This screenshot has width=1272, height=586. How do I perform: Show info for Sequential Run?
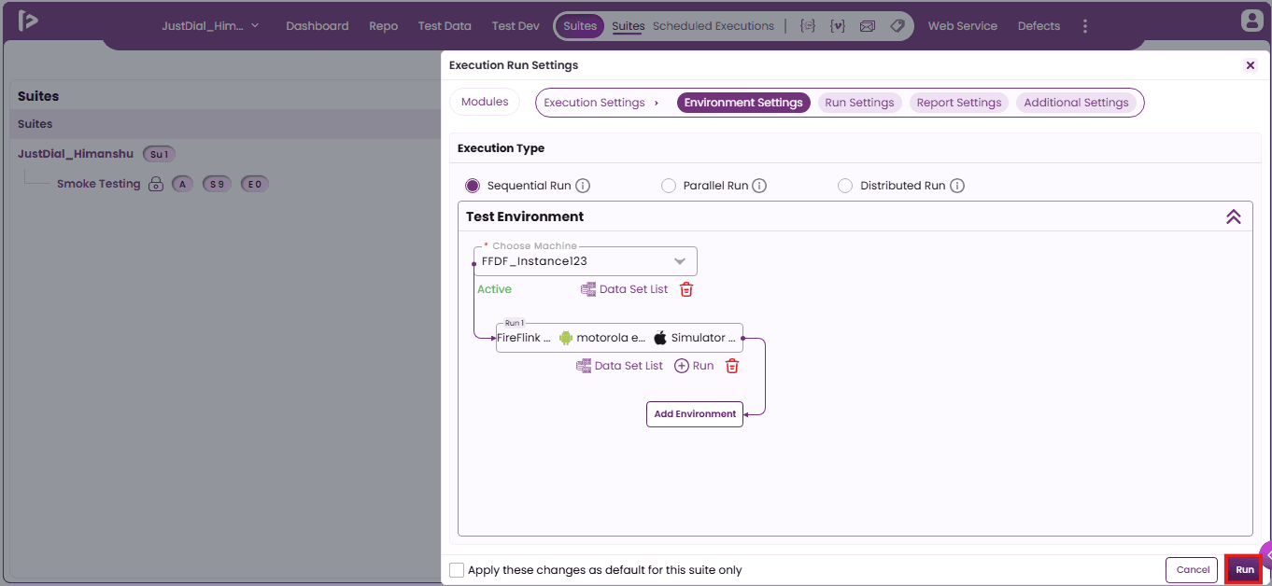point(583,186)
